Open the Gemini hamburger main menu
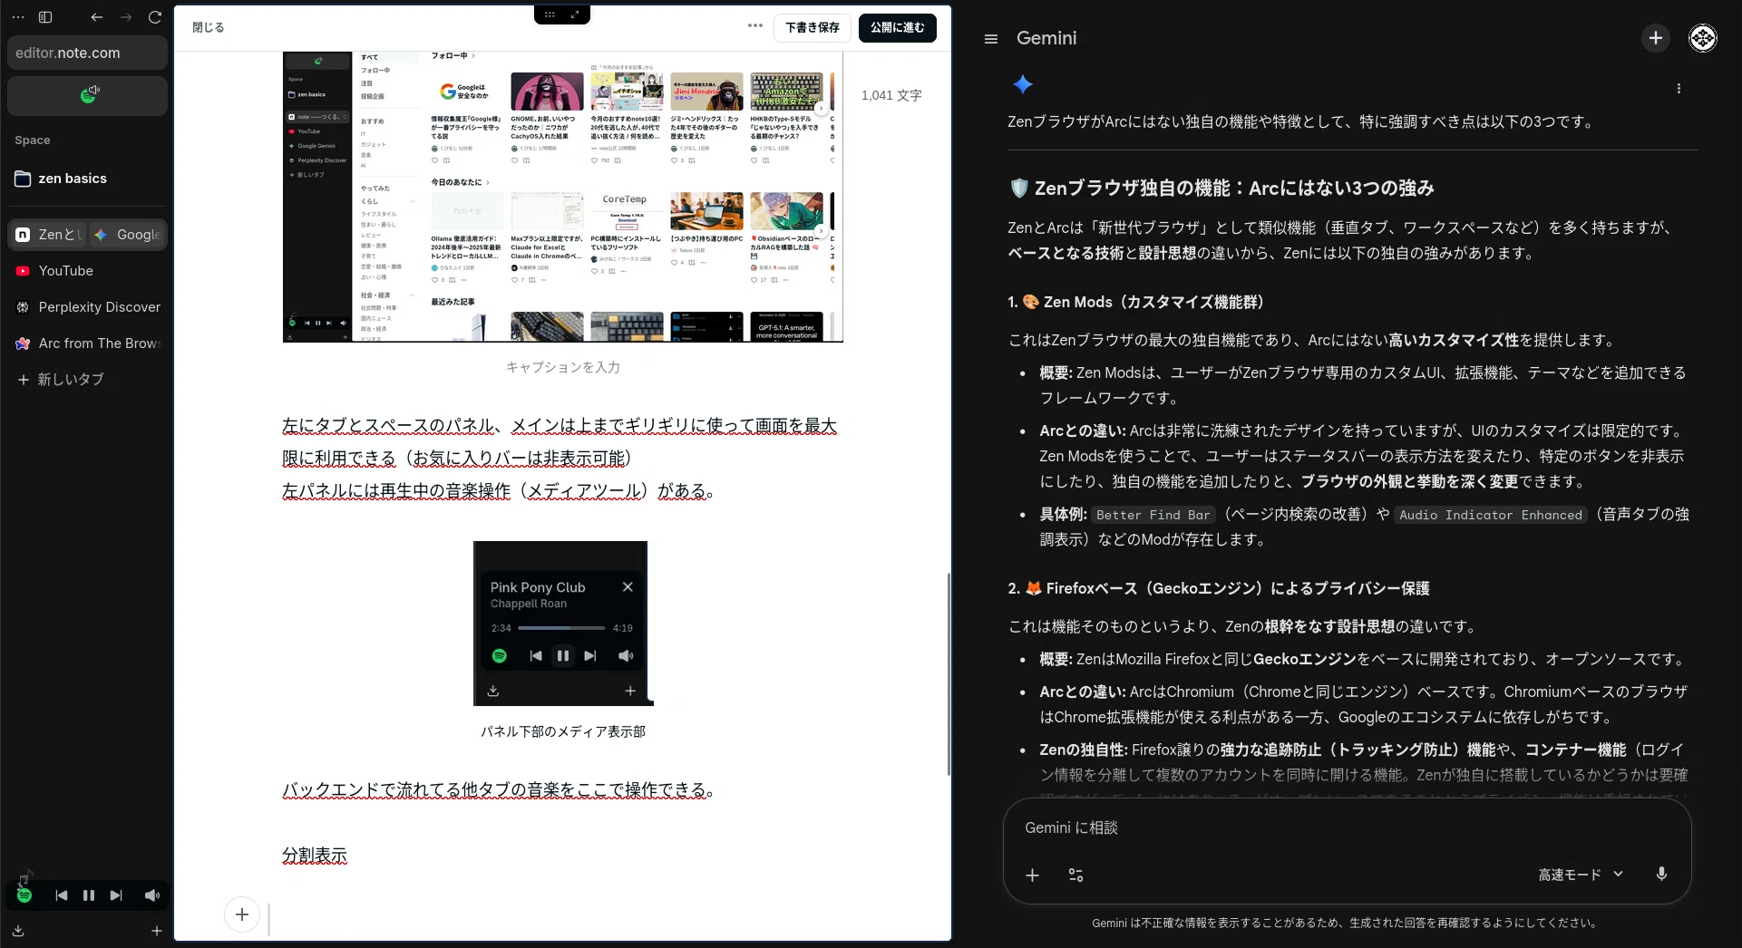The image size is (1742, 948). pyautogui.click(x=990, y=39)
